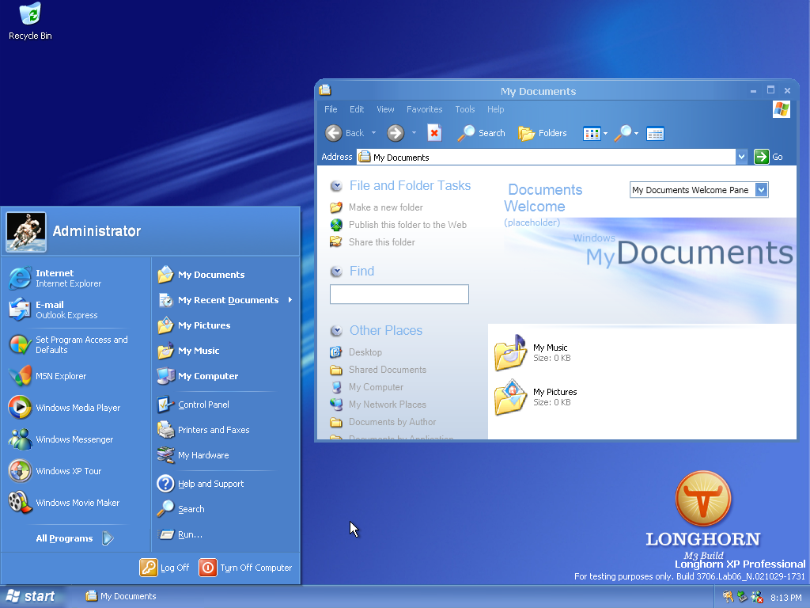This screenshot has width=810, height=608.
Task: Expand My Recent Documents submenu
Action: click(x=228, y=300)
